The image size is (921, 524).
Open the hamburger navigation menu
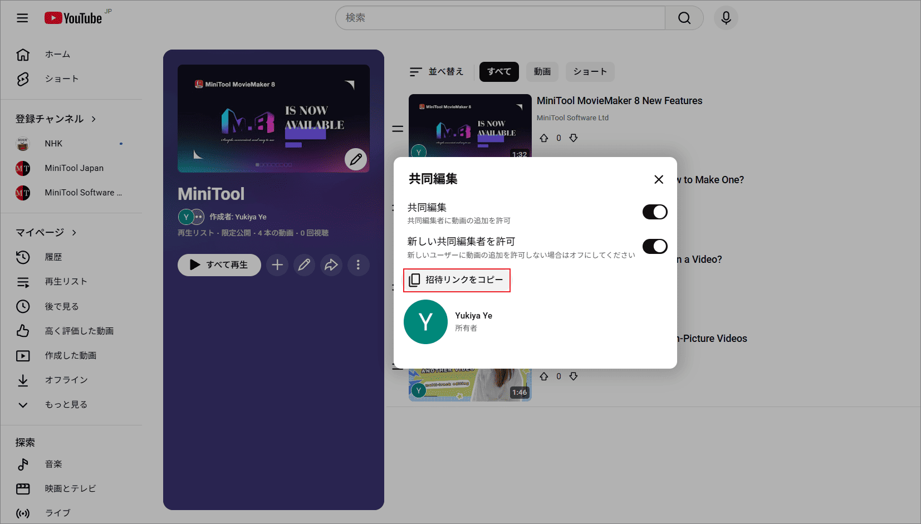point(22,18)
